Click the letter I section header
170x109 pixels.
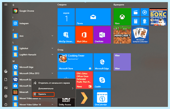[x=13, y=17]
